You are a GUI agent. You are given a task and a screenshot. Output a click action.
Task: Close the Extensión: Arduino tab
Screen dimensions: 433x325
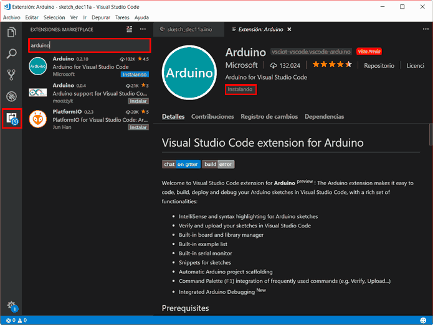(290, 29)
